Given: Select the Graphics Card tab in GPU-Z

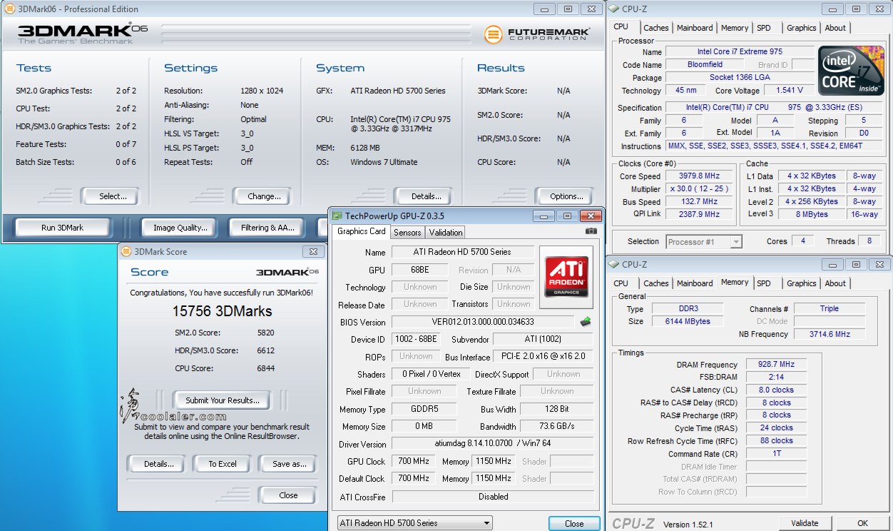Looking at the screenshot, I should pos(362,231).
